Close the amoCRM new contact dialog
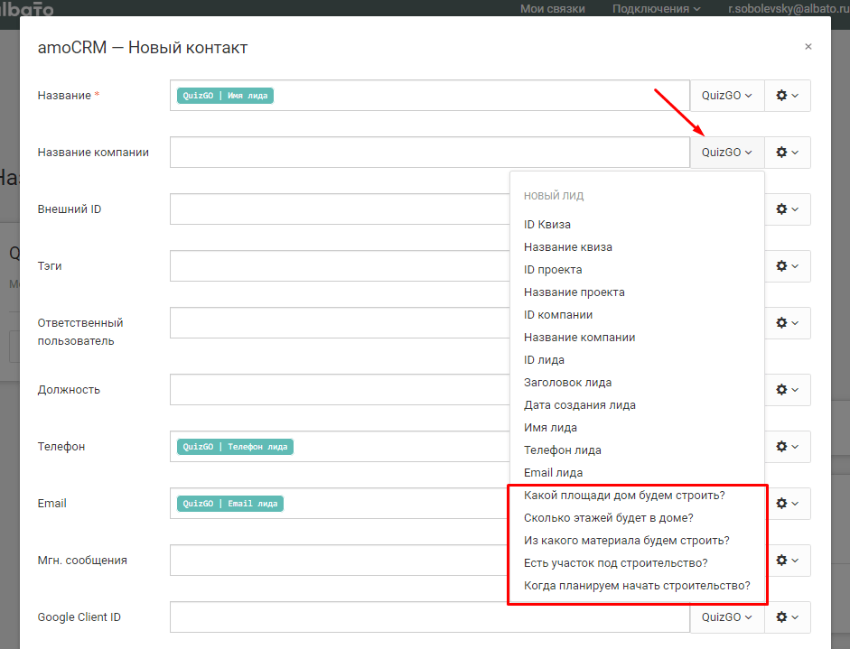850x649 pixels. click(808, 47)
